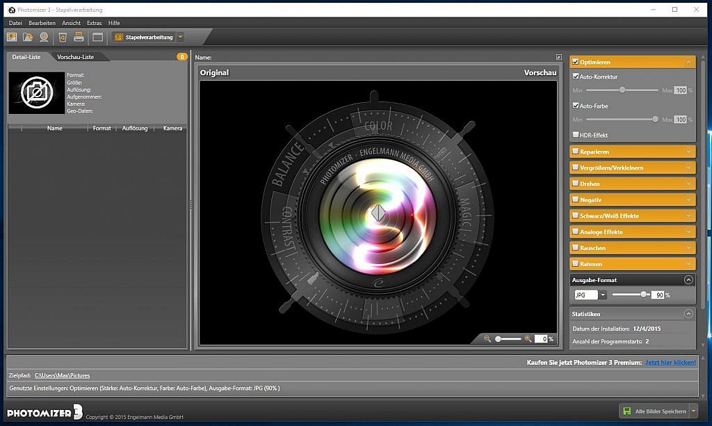The height and width of the screenshot is (426, 712).
Task: Open the C:\Users\Max\Pictures target path link
Action: (62, 376)
